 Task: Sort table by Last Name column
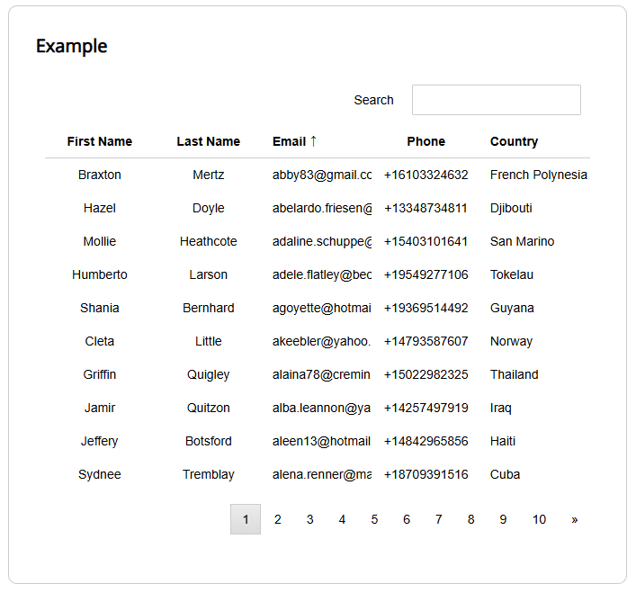[208, 141]
